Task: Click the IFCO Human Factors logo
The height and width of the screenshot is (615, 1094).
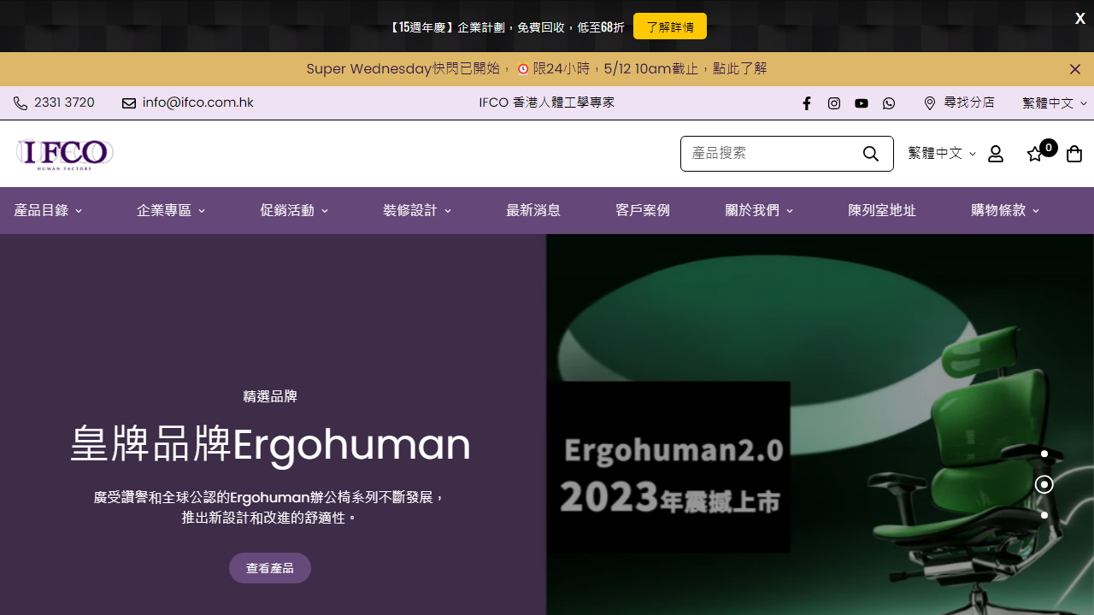Action: pos(64,154)
